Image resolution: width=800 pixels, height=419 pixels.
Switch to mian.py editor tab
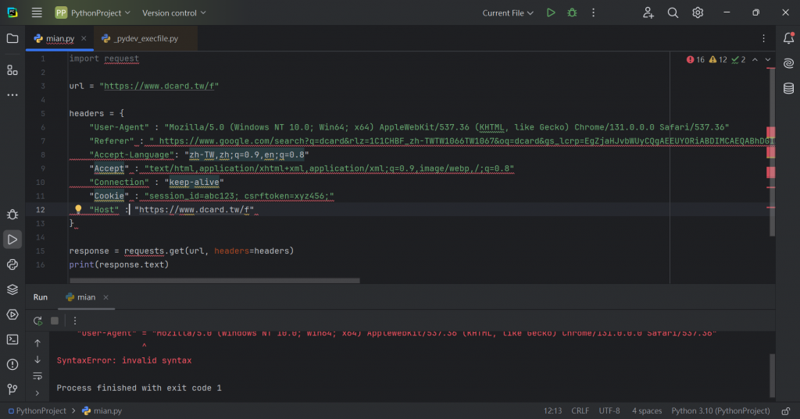(59, 38)
